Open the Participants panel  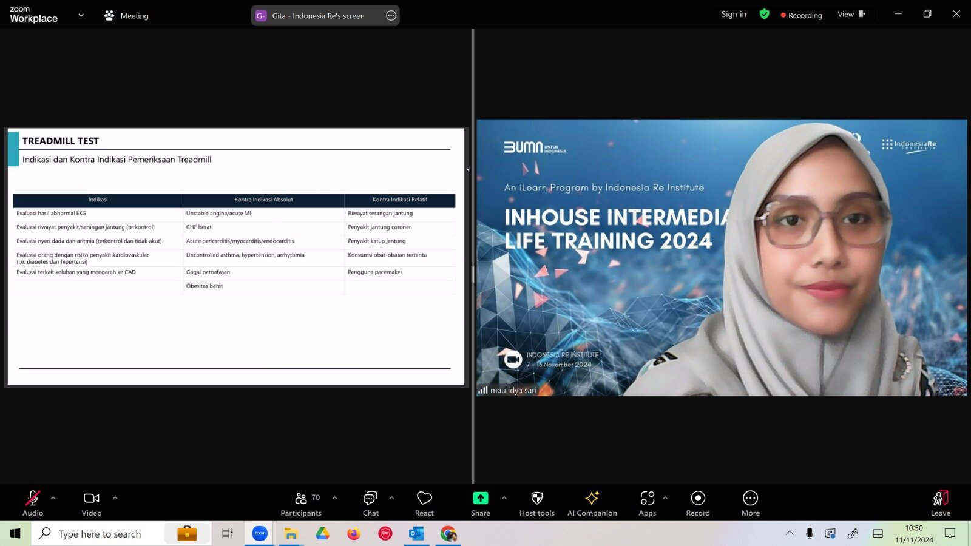(x=301, y=504)
